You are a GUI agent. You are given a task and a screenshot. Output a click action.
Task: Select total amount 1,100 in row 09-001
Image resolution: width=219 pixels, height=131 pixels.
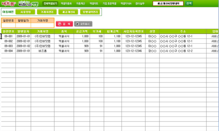point(113,36)
